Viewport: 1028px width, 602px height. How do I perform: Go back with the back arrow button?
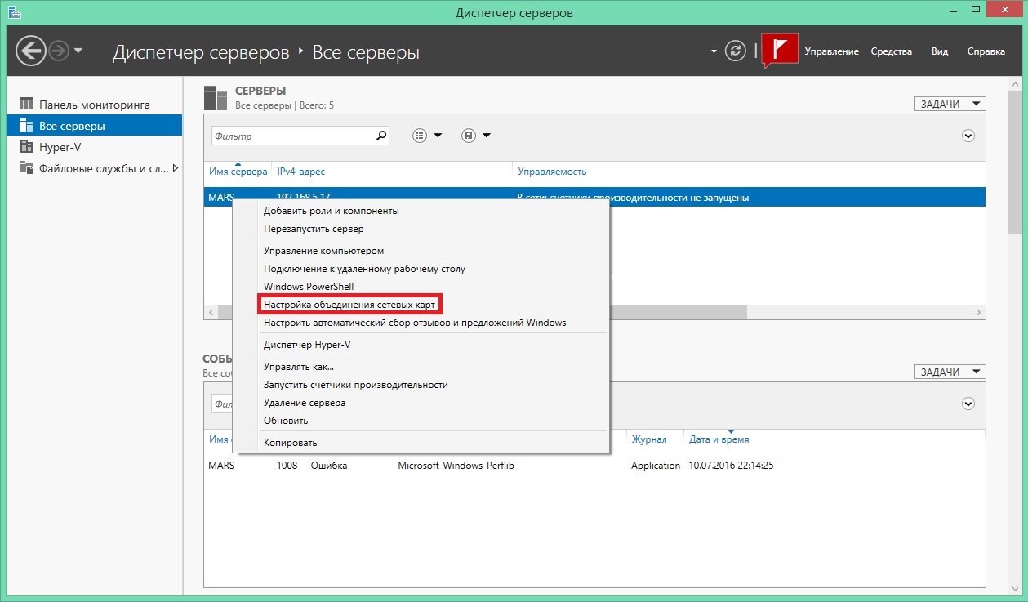tap(31, 51)
